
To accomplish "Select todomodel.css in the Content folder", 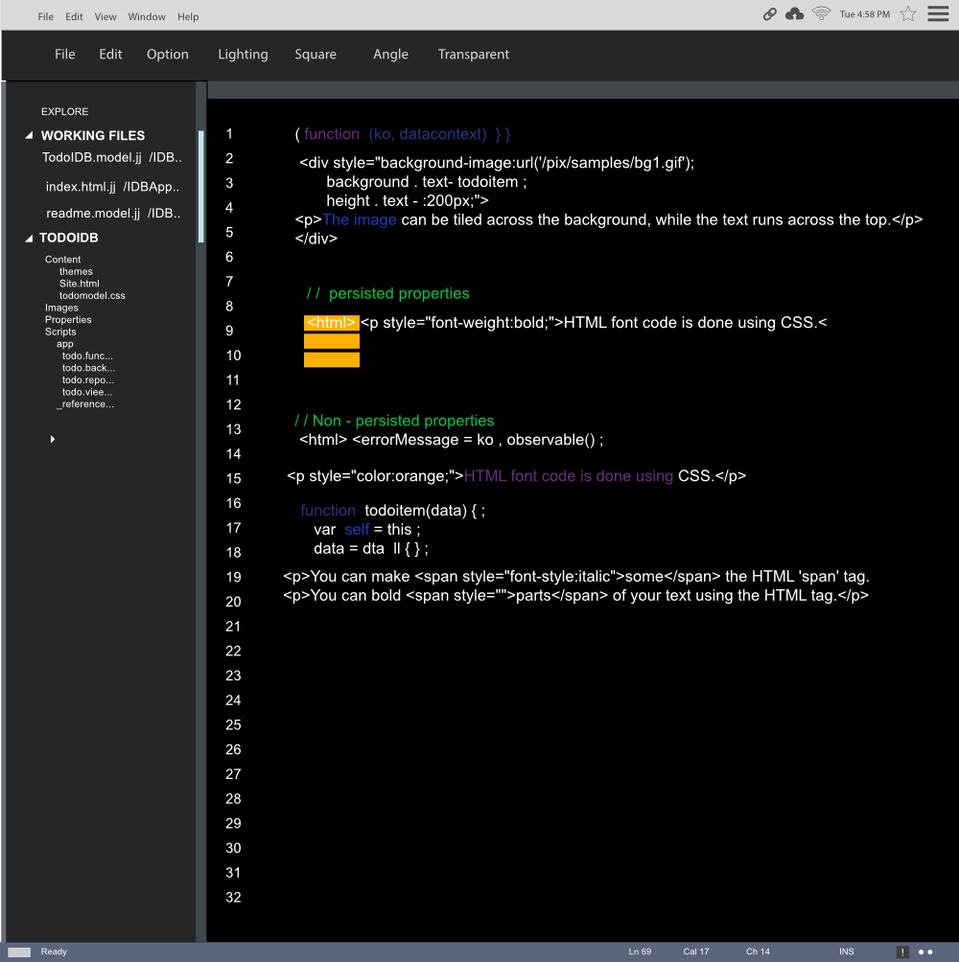I will click(x=92, y=296).
